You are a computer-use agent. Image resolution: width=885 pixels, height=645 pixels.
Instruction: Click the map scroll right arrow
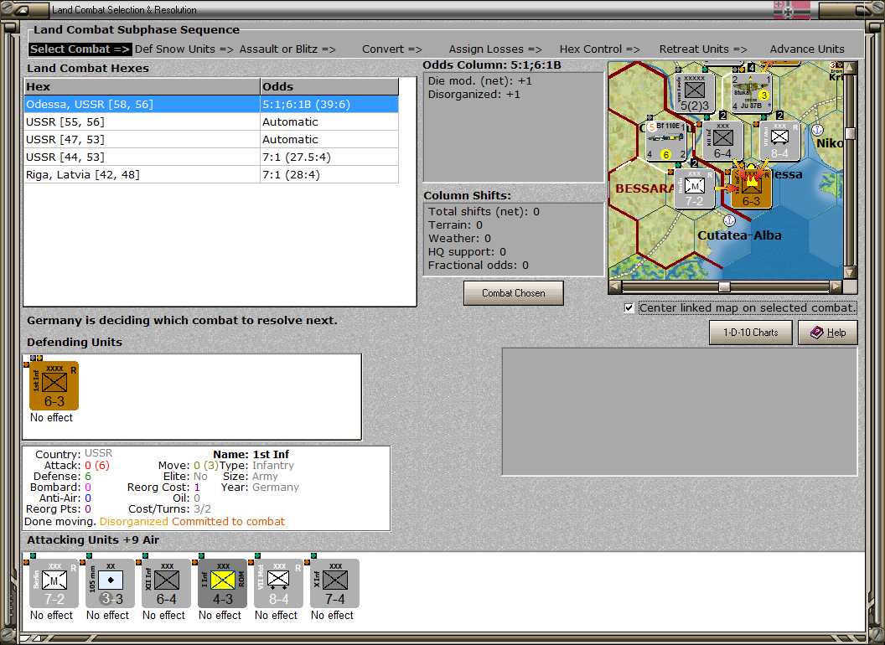836,286
